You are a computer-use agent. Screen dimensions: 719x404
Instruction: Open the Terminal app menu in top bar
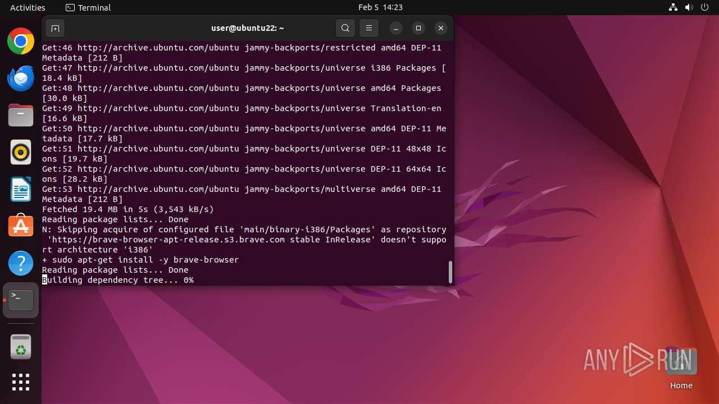[x=88, y=7]
